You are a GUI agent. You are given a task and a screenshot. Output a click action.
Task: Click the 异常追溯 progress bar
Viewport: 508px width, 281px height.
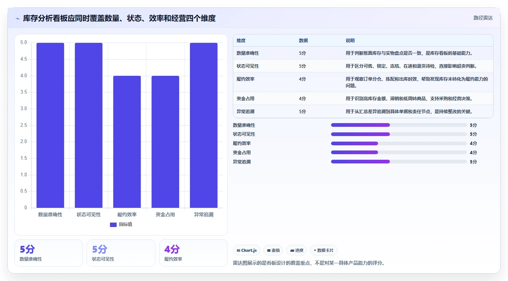399,162
